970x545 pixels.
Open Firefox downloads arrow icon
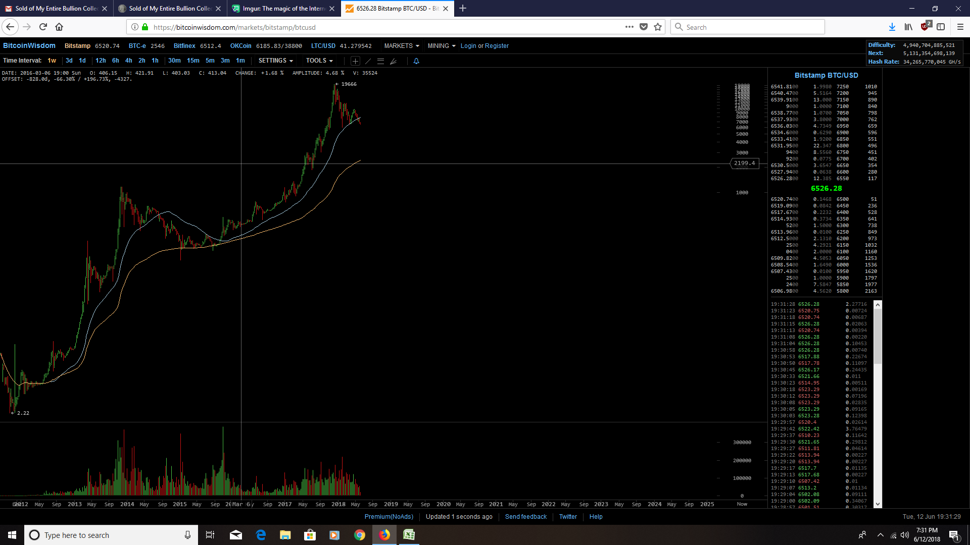pyautogui.click(x=892, y=27)
